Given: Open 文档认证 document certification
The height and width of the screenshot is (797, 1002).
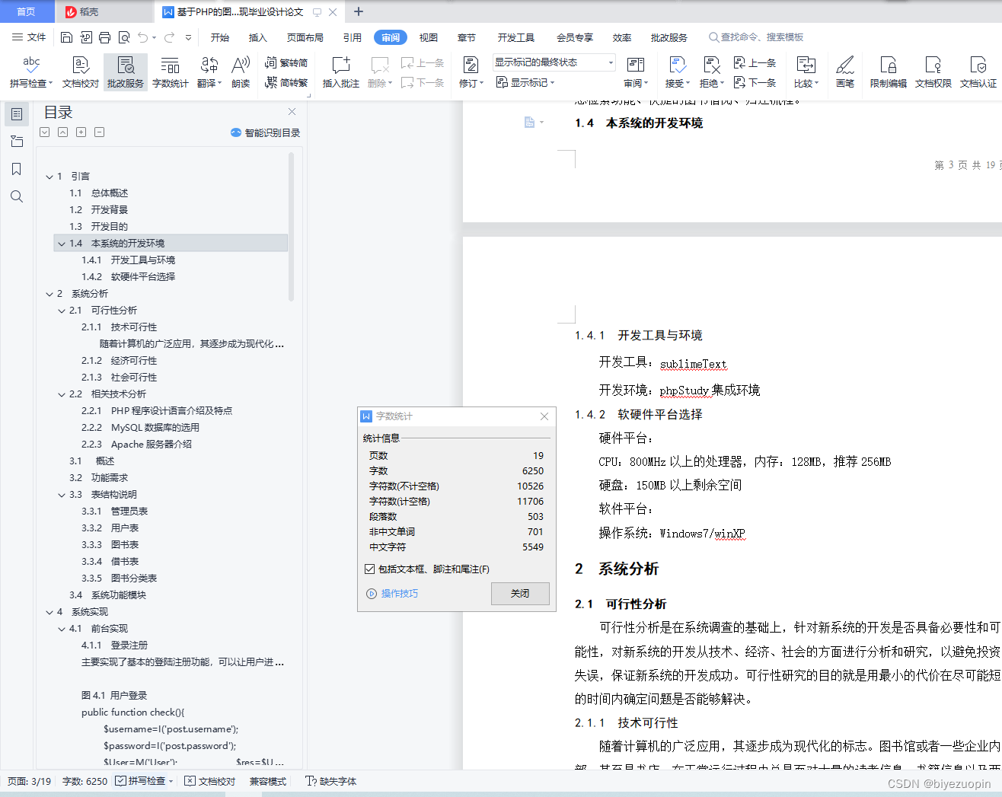Looking at the screenshot, I should pos(978,72).
